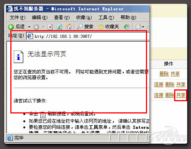Click the Mail envelope icon
191x149 pixels.
pos(138,27)
